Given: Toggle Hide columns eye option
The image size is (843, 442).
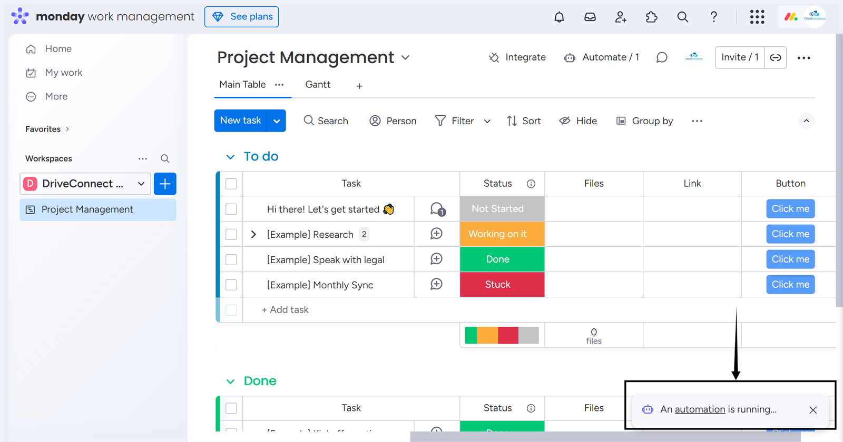Looking at the screenshot, I should (x=578, y=121).
